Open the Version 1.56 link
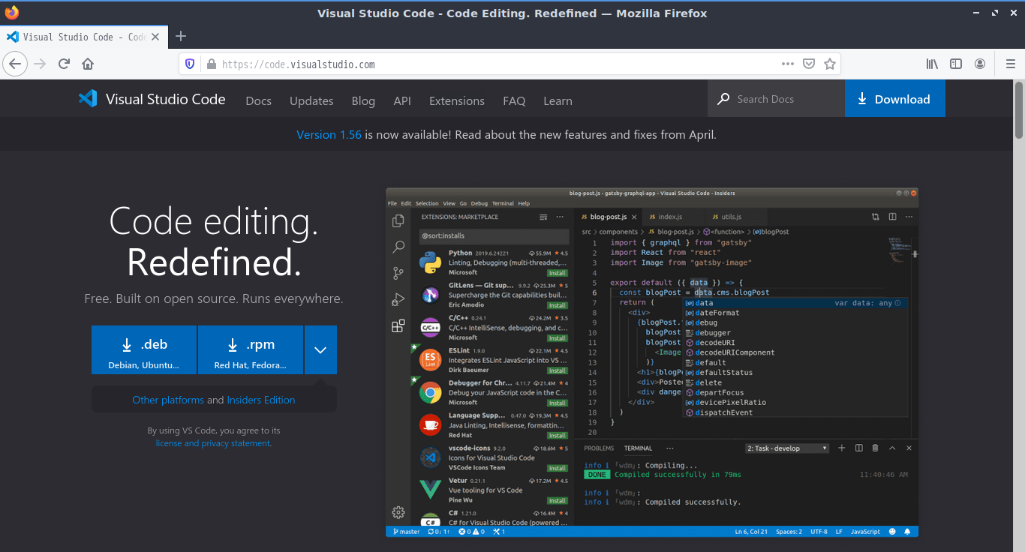This screenshot has width=1025, height=552. (329, 135)
